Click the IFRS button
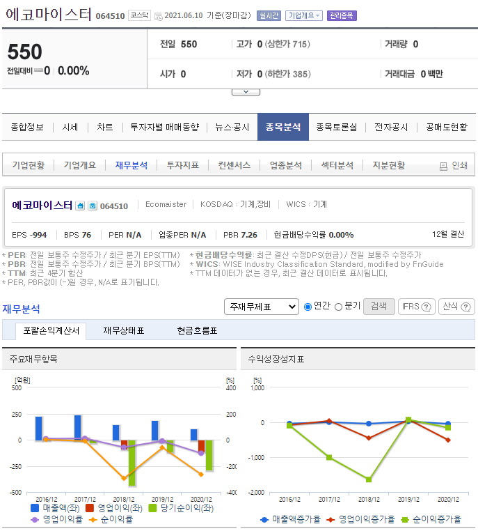 [417, 307]
